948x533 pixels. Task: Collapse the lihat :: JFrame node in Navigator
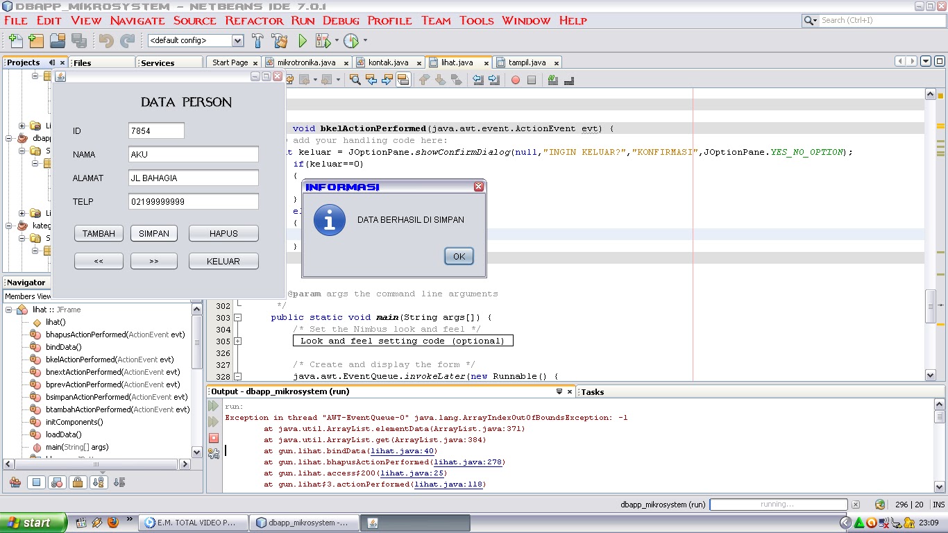click(9, 310)
